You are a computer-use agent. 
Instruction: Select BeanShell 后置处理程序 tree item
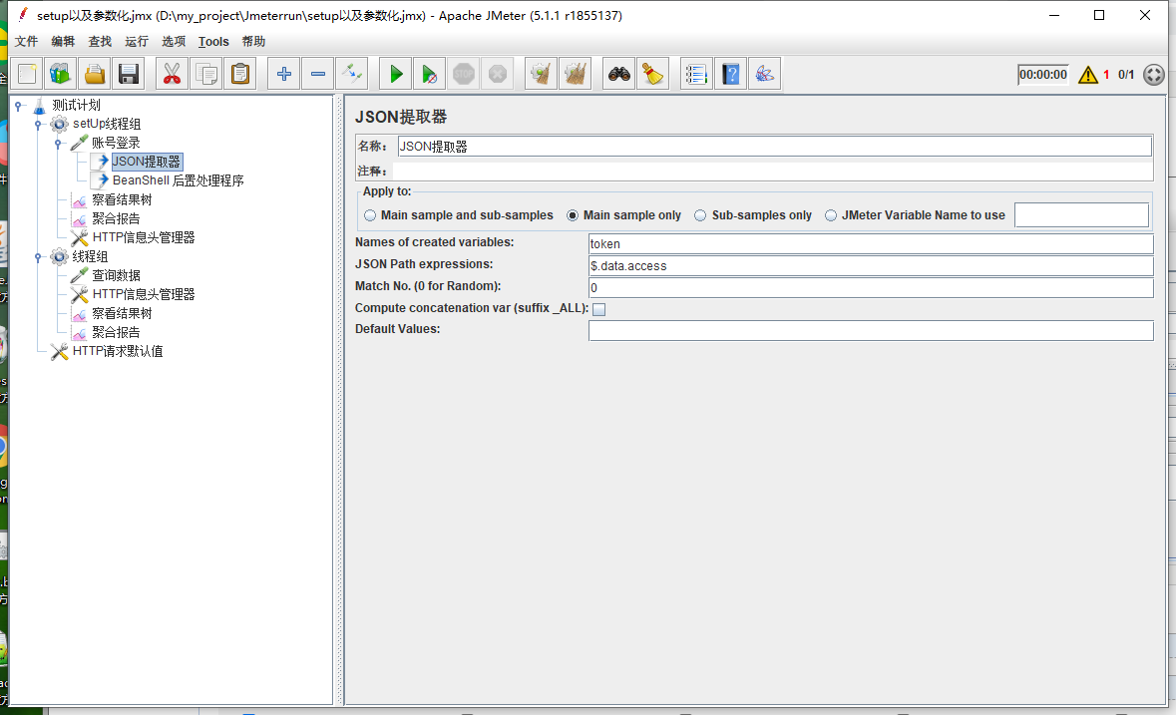click(x=178, y=180)
